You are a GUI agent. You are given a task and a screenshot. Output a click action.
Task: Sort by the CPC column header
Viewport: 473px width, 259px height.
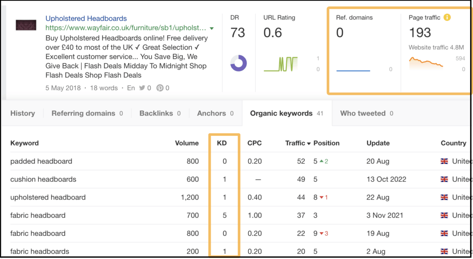point(255,143)
